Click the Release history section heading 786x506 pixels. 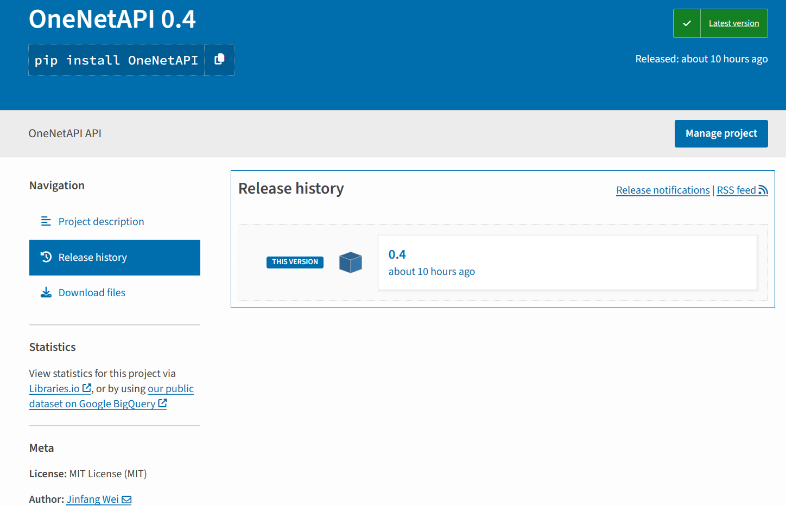pos(291,189)
